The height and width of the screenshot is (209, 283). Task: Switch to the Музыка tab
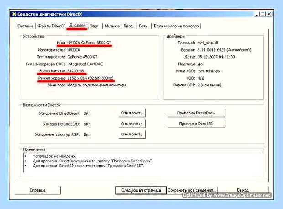coord(112,26)
